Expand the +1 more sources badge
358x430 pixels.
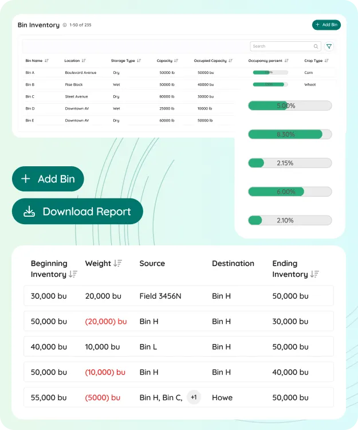click(194, 397)
